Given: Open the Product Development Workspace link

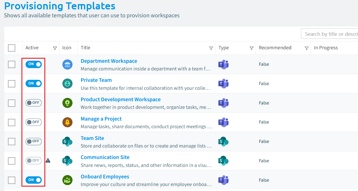Looking at the screenshot, I should (121, 99).
